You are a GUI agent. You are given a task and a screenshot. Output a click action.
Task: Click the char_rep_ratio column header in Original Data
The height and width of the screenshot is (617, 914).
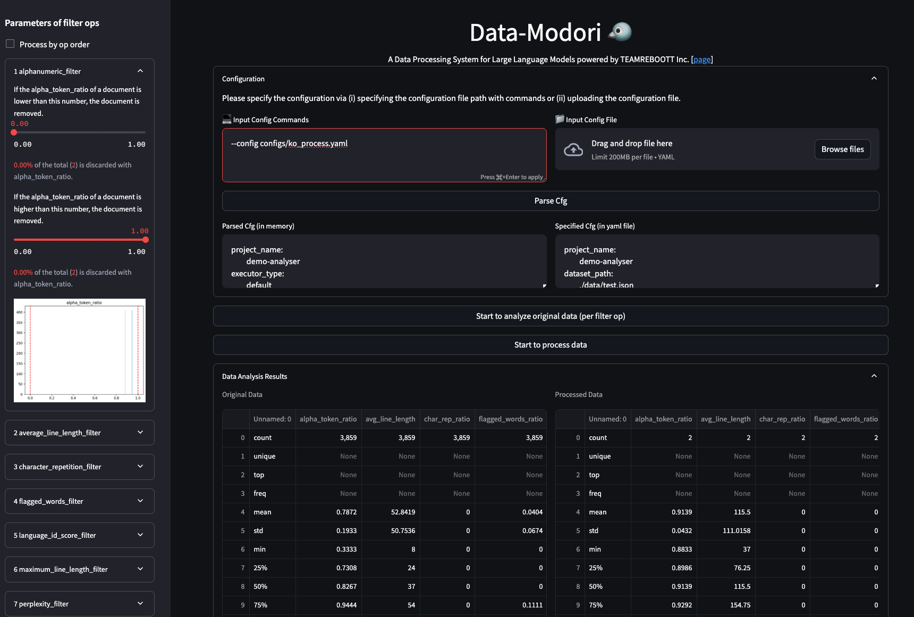pos(447,419)
